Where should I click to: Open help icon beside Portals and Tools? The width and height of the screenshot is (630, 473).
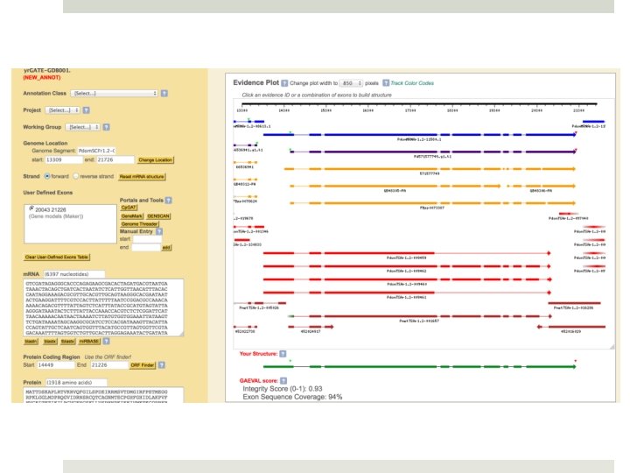coord(169,201)
